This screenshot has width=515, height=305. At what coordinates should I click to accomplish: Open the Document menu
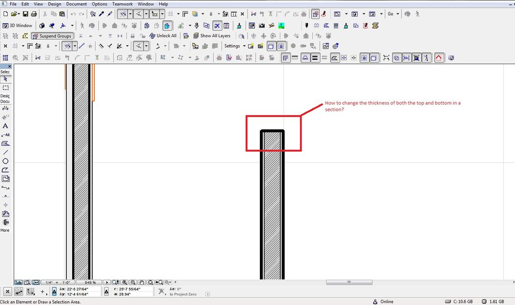tap(76, 4)
